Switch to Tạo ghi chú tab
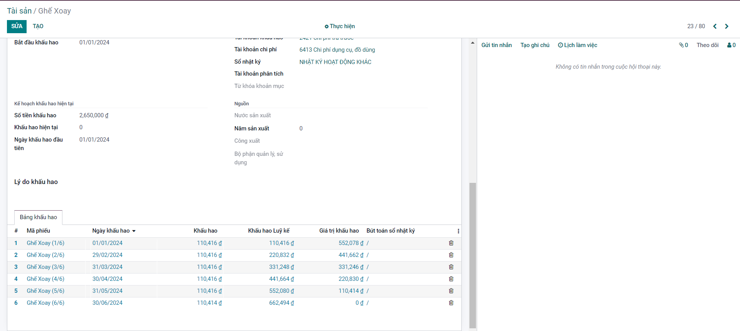 click(x=535, y=45)
